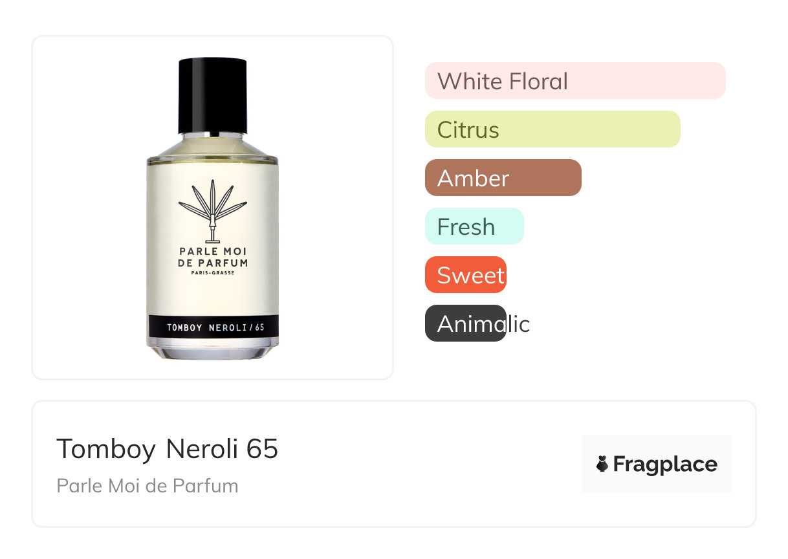Click the overflowing "lic" text of Animalic

(518, 323)
